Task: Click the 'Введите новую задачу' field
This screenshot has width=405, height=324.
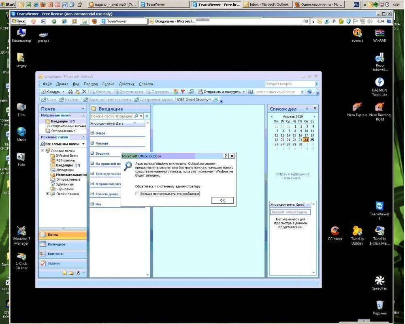Action: tap(290, 212)
